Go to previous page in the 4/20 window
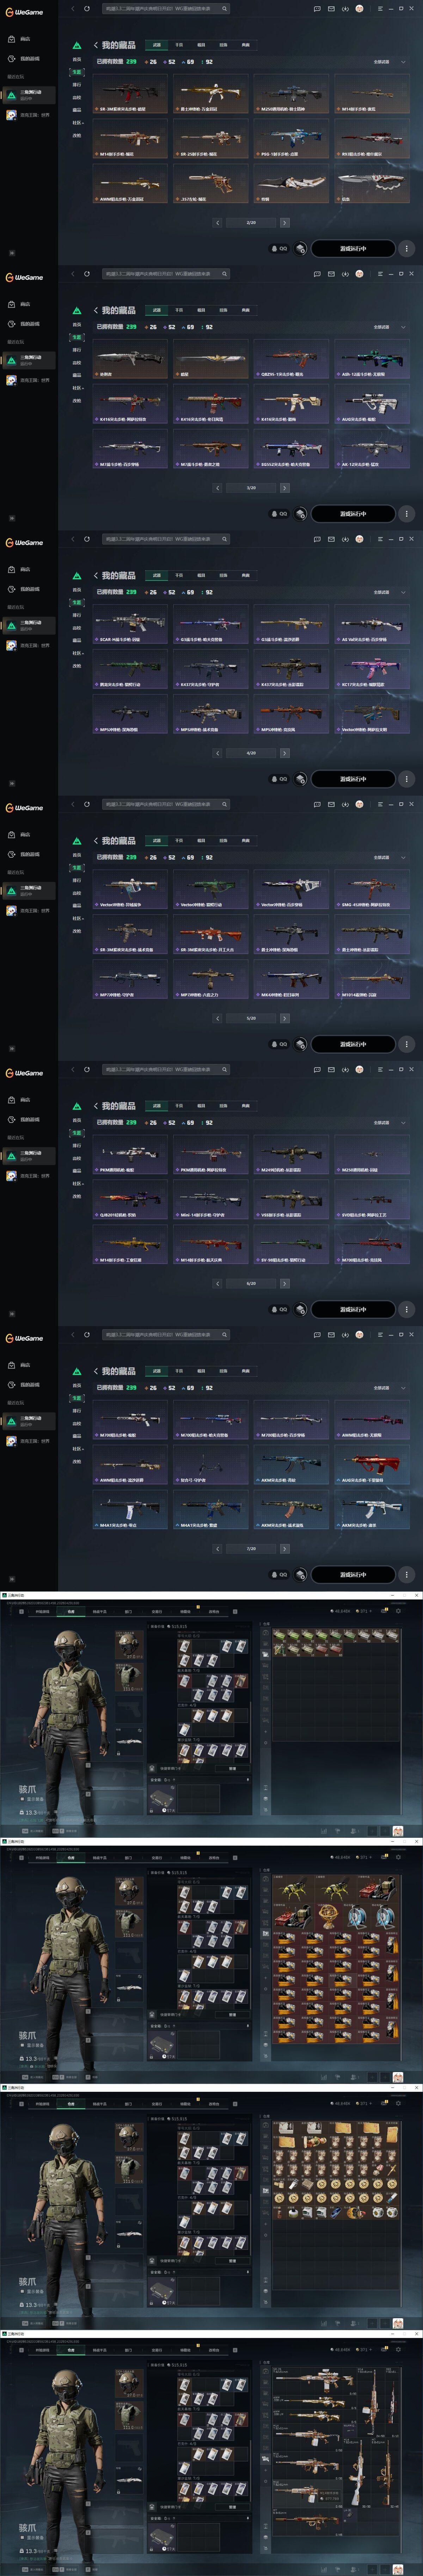The width and height of the screenshot is (423, 2576). (x=218, y=753)
